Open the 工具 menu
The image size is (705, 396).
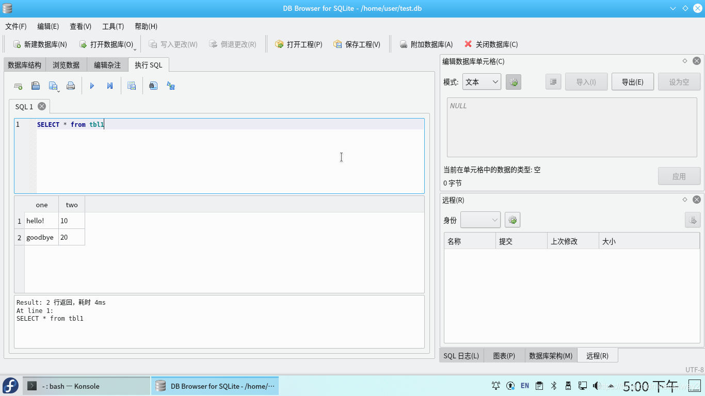click(x=113, y=26)
